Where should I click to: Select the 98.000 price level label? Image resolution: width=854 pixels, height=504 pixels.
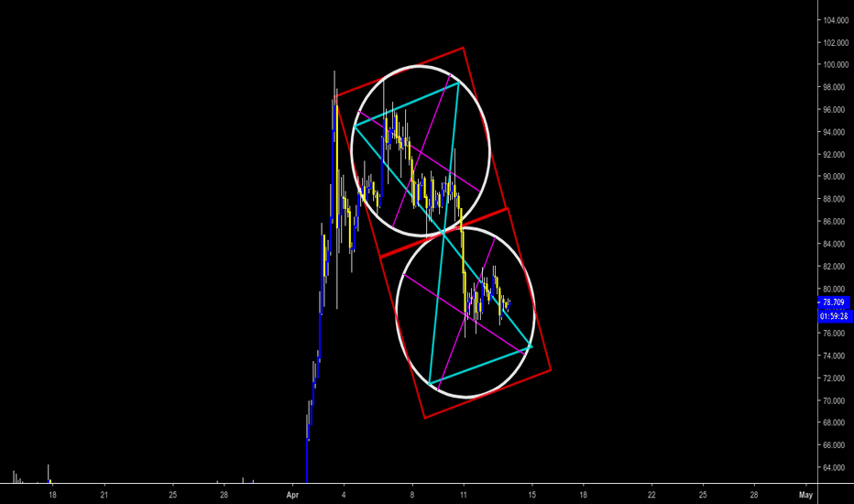pos(836,87)
